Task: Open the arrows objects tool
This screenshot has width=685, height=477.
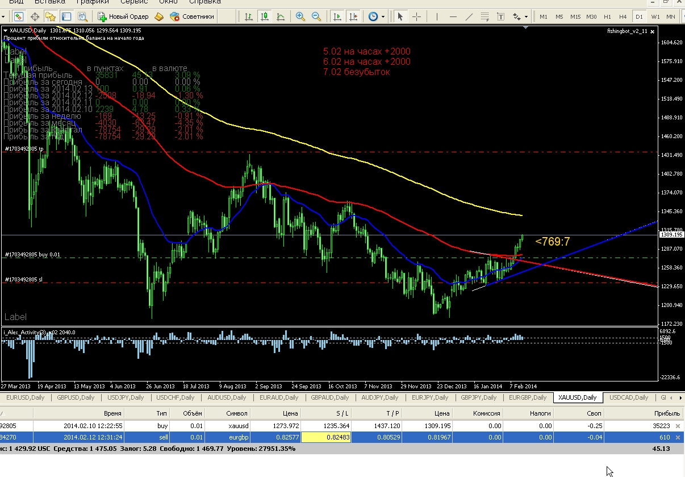Action: point(517,16)
